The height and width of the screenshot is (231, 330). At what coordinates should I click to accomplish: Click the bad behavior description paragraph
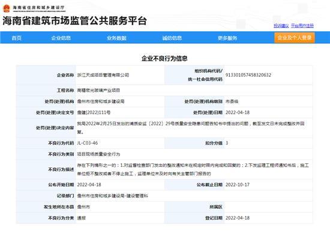tap(193, 170)
